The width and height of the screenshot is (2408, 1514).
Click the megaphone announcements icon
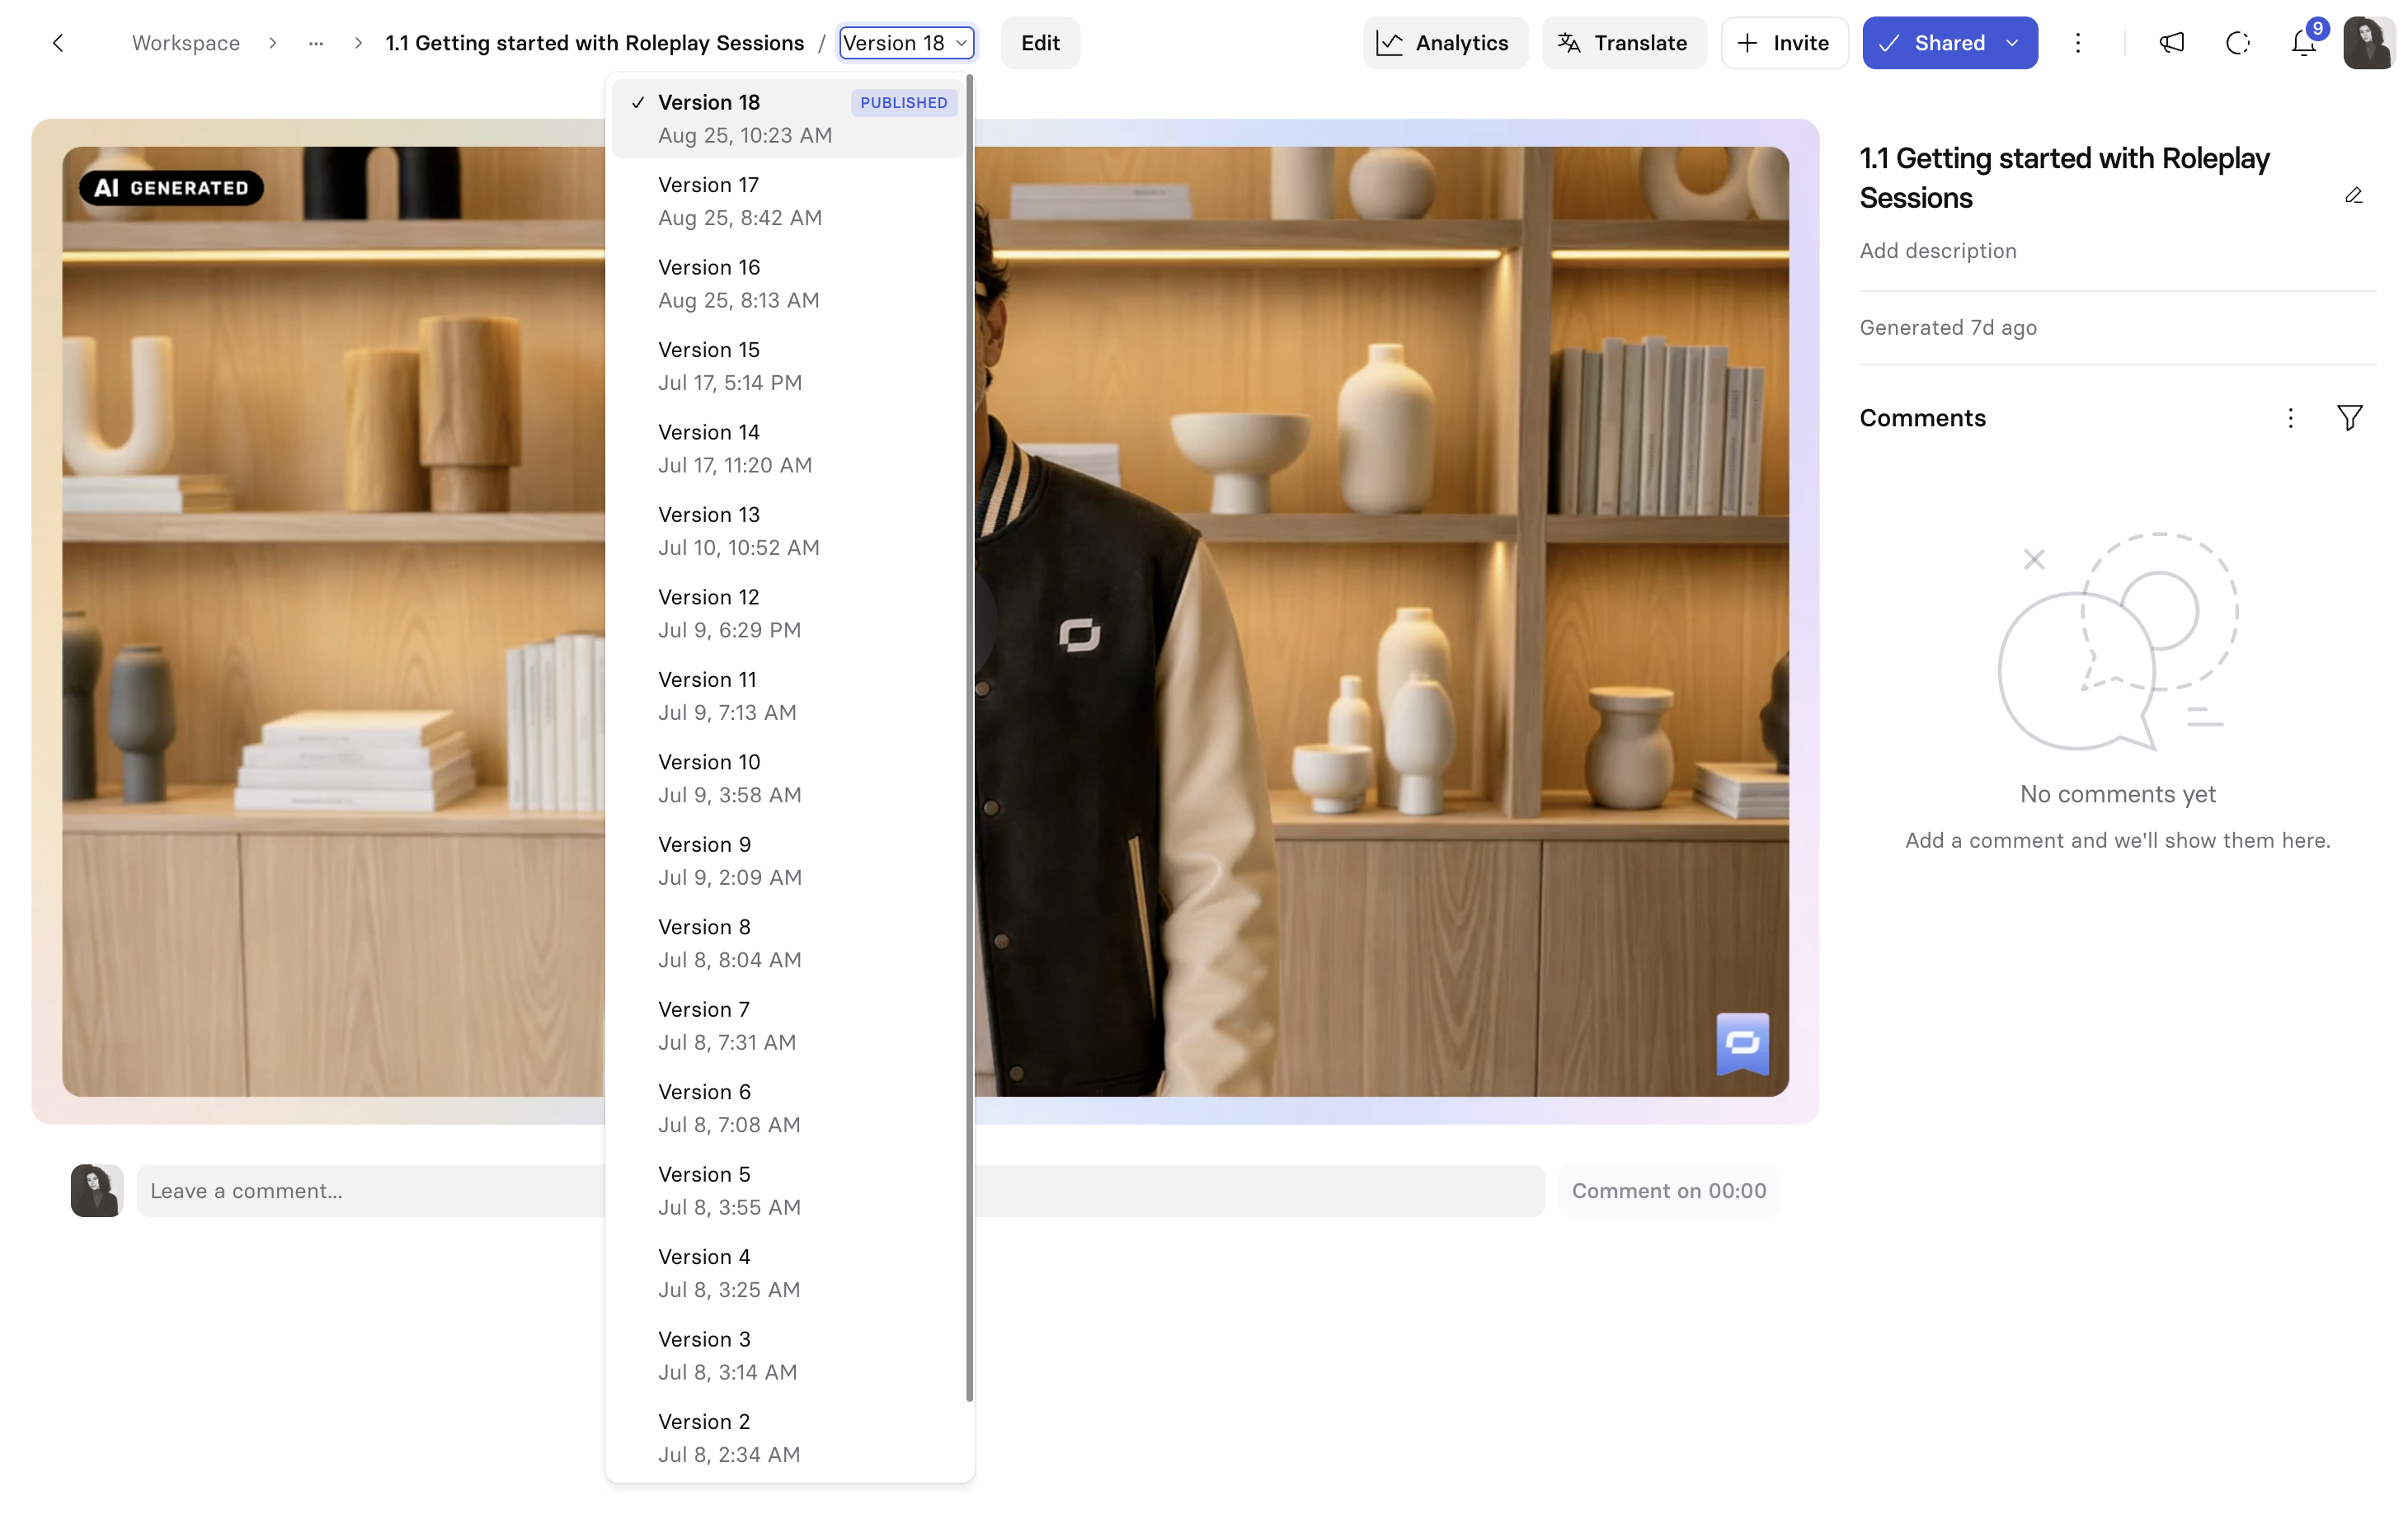(x=2171, y=43)
